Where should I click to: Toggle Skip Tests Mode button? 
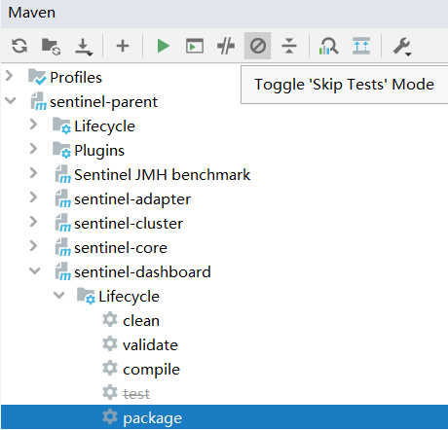point(258,46)
